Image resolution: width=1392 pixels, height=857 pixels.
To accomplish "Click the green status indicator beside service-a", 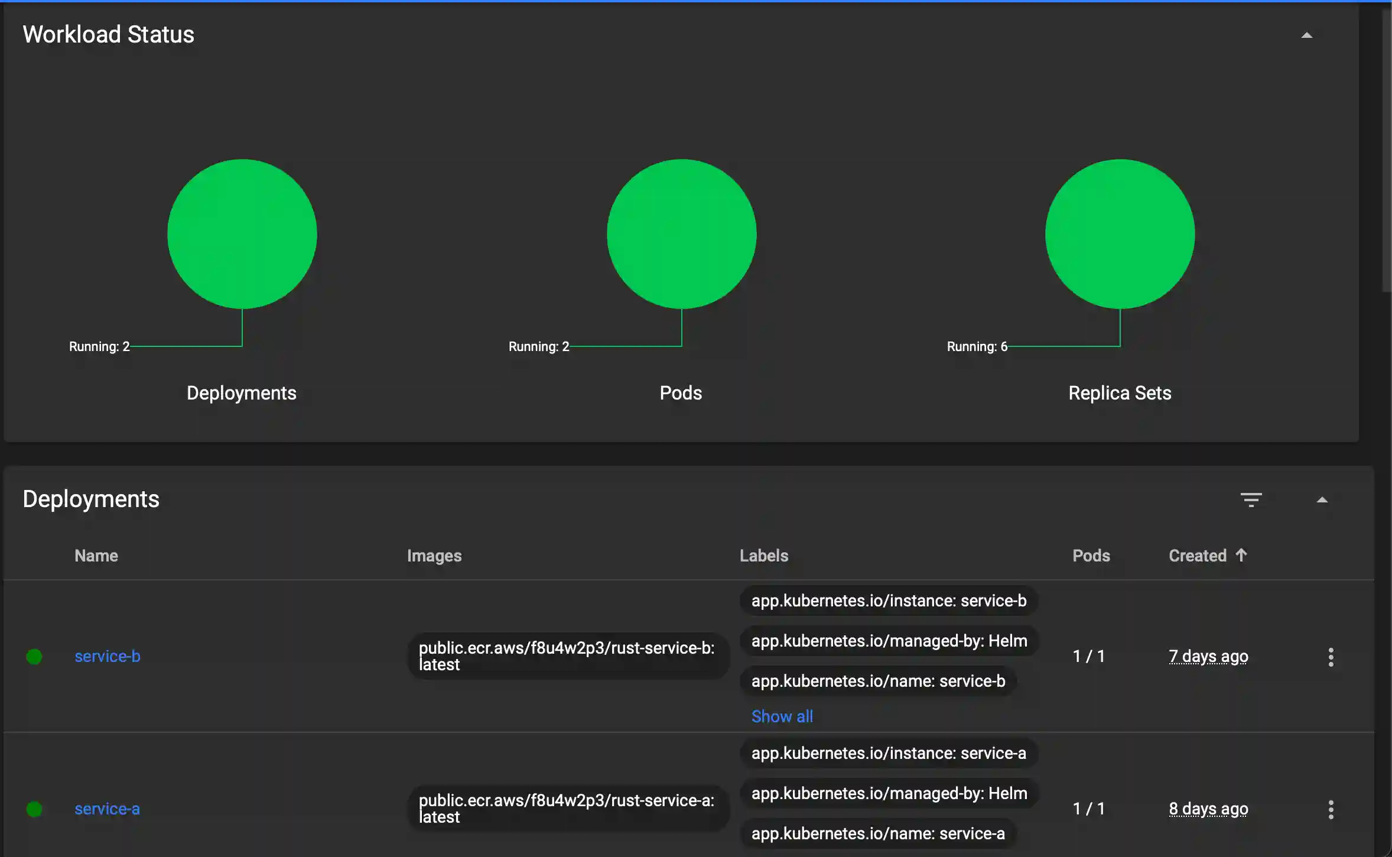I will [34, 809].
